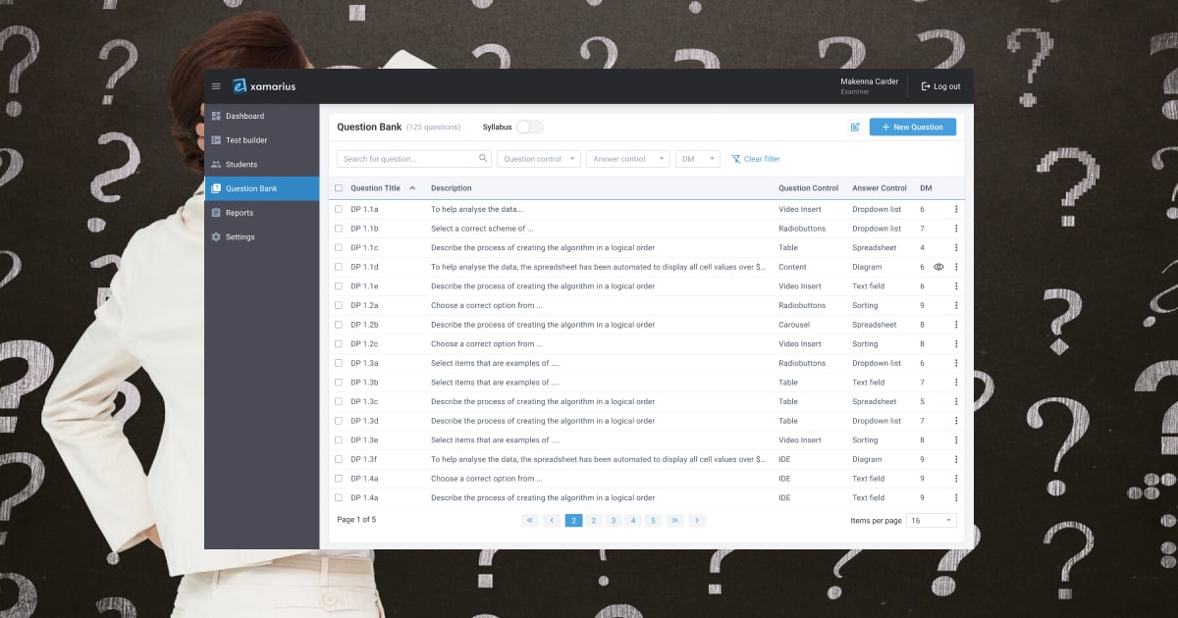This screenshot has height=618, width=1178.
Task: Open the Answer control dropdown
Action: coord(627,158)
